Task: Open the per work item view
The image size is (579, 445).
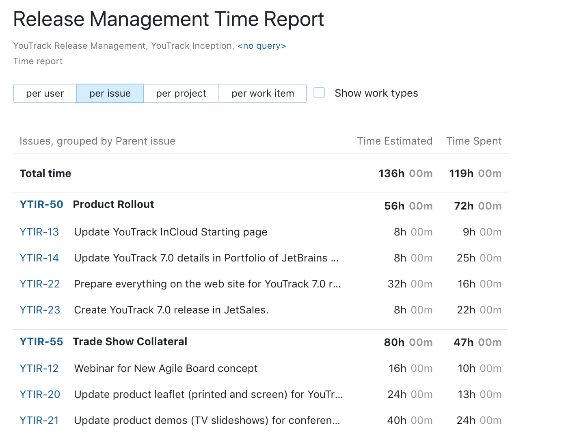Action: click(x=263, y=93)
